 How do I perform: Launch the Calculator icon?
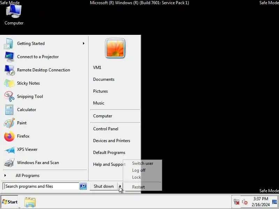(9, 110)
